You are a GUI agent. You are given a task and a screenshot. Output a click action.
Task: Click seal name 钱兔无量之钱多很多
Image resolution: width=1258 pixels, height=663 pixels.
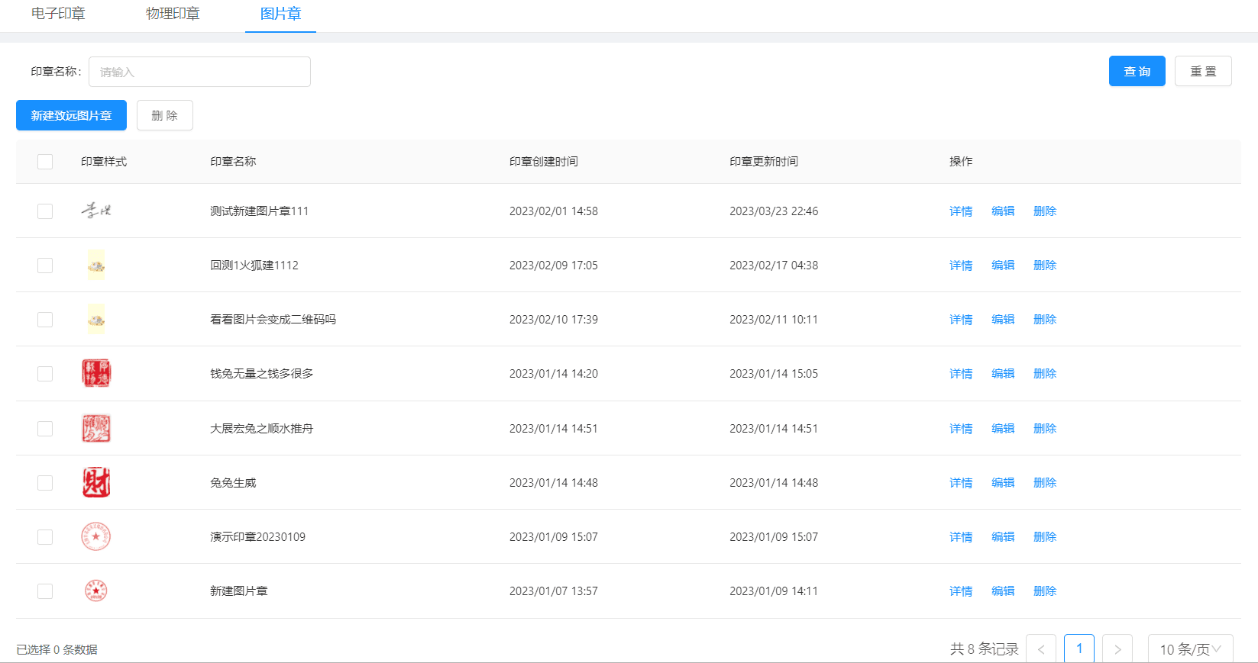tap(262, 374)
